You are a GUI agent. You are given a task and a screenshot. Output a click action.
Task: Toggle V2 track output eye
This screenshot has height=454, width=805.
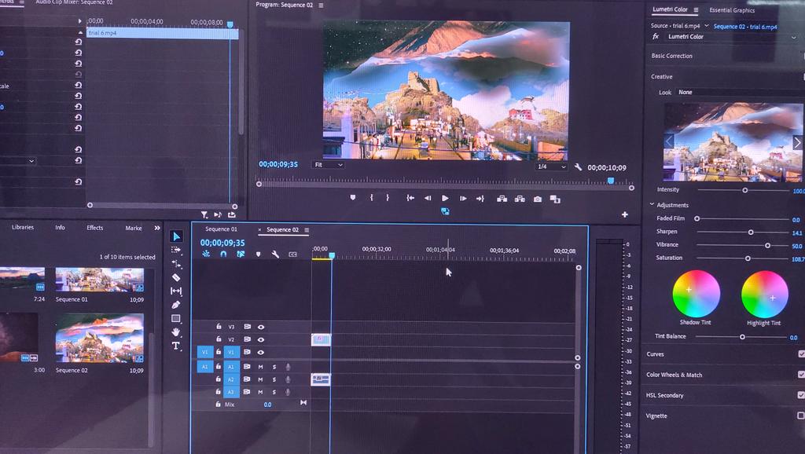point(261,339)
